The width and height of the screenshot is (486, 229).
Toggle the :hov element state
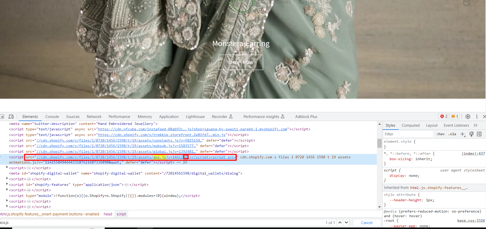click(x=440, y=134)
